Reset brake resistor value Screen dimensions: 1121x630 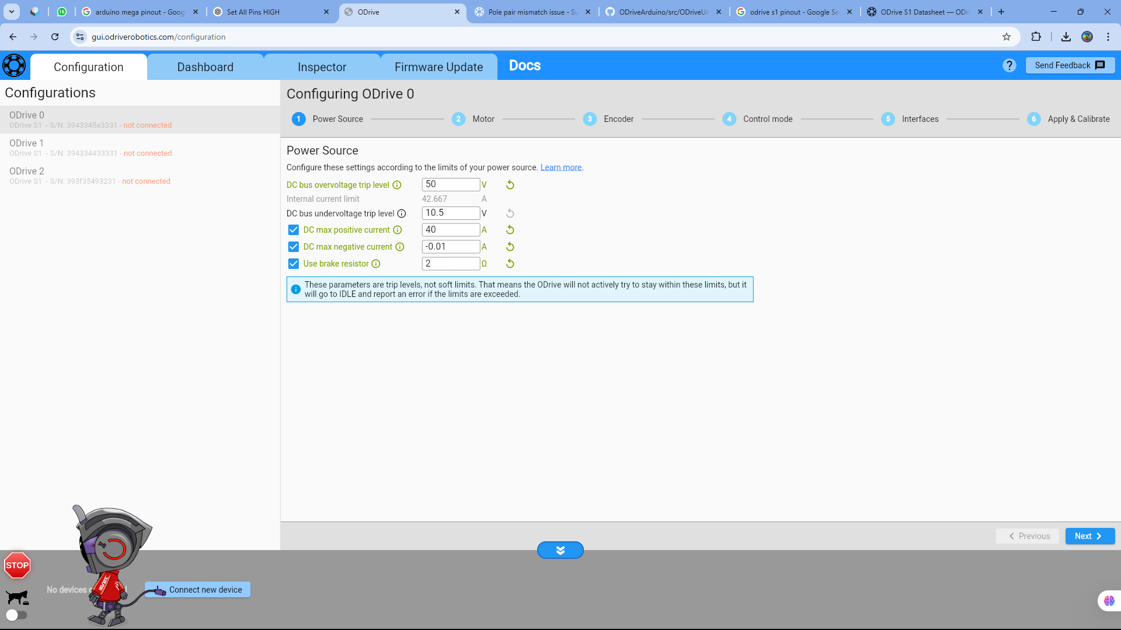510,264
